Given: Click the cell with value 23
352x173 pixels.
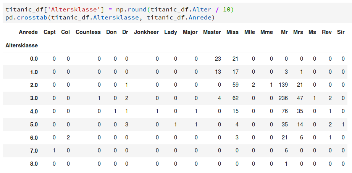Looking at the screenshot, I should [218, 59].
